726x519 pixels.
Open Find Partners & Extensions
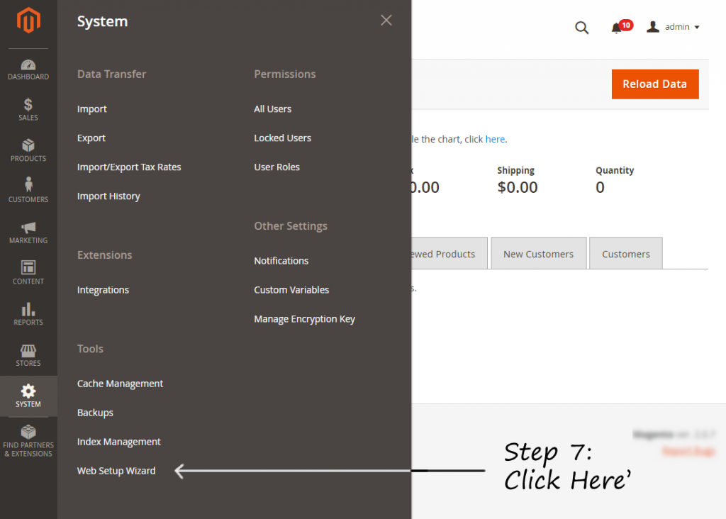click(28, 442)
